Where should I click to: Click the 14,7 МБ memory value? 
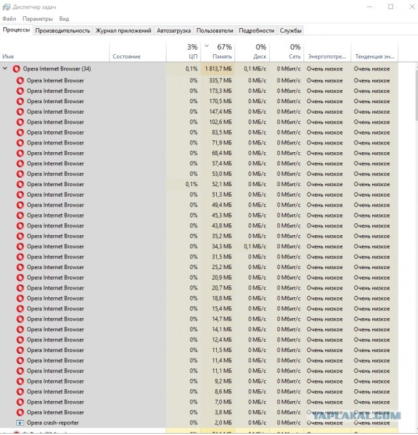click(221, 319)
